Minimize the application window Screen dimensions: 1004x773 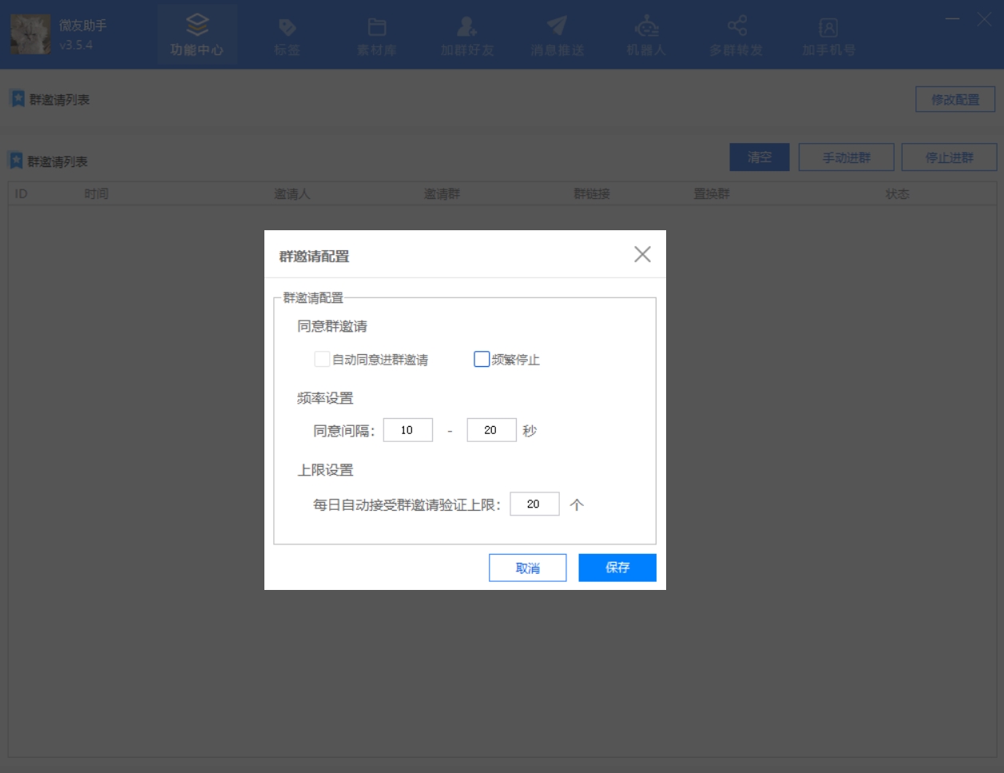pos(953,18)
